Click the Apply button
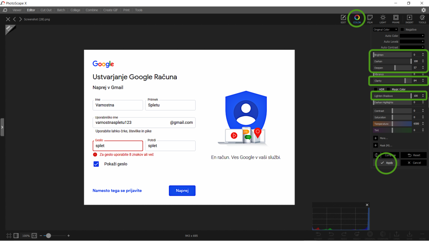Viewport: 429px width, 241px height. (x=386, y=163)
